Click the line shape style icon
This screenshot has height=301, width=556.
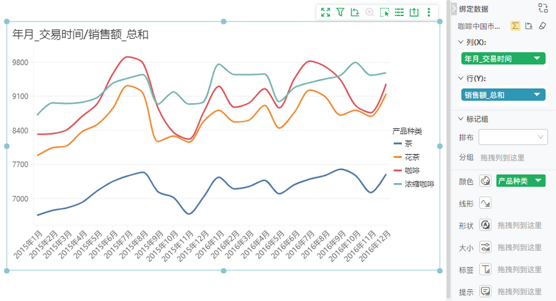tap(485, 203)
